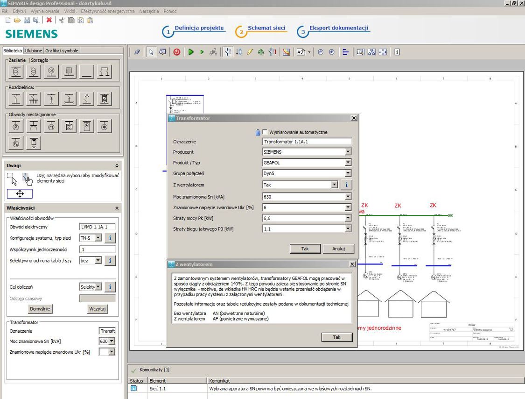Paste from clipboard icon

90,21
